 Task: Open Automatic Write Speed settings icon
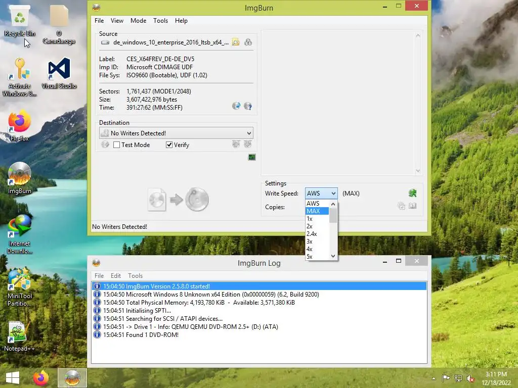[412, 193]
